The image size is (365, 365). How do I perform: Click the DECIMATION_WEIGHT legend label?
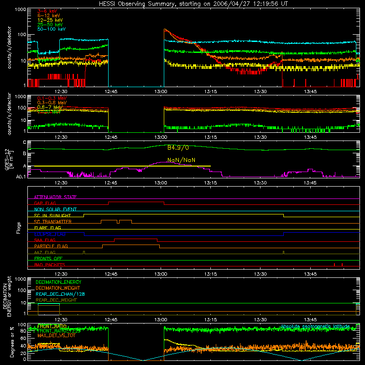coord(58,288)
